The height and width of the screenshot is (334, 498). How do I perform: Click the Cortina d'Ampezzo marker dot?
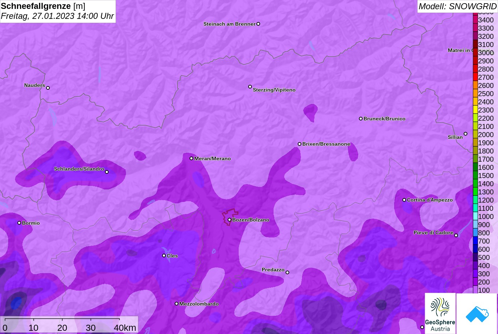[x=404, y=200]
